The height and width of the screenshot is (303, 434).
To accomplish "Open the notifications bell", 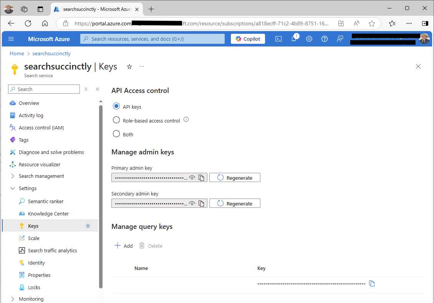I will coord(294,38).
